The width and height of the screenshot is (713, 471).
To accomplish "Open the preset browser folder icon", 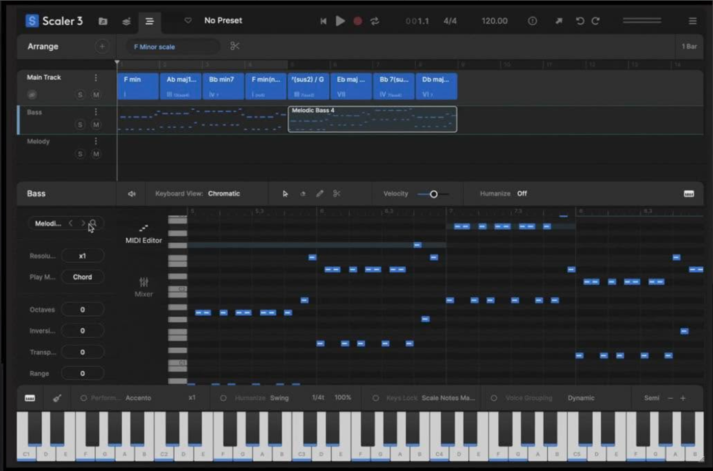I will (x=103, y=21).
